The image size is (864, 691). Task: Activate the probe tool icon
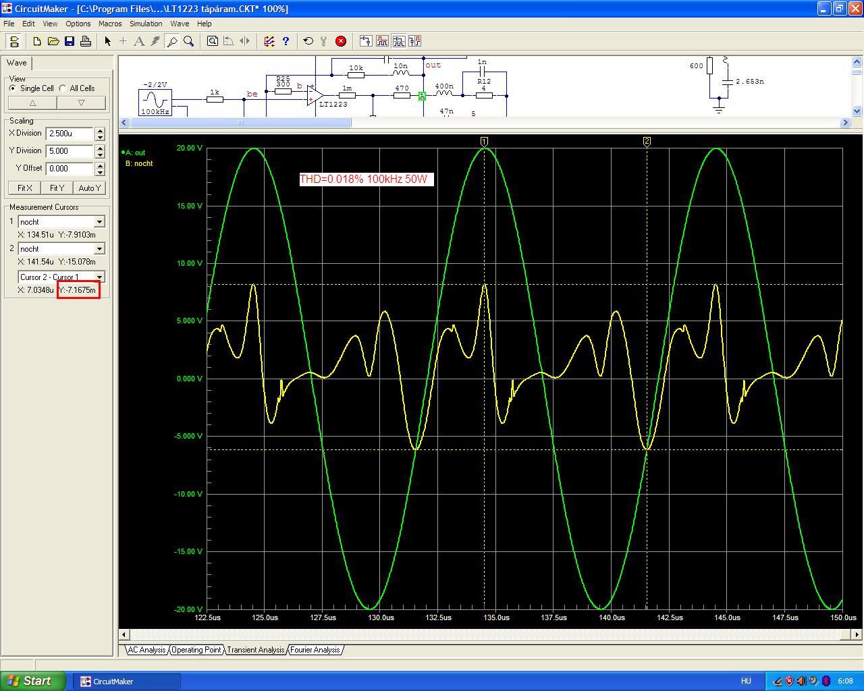[x=172, y=41]
